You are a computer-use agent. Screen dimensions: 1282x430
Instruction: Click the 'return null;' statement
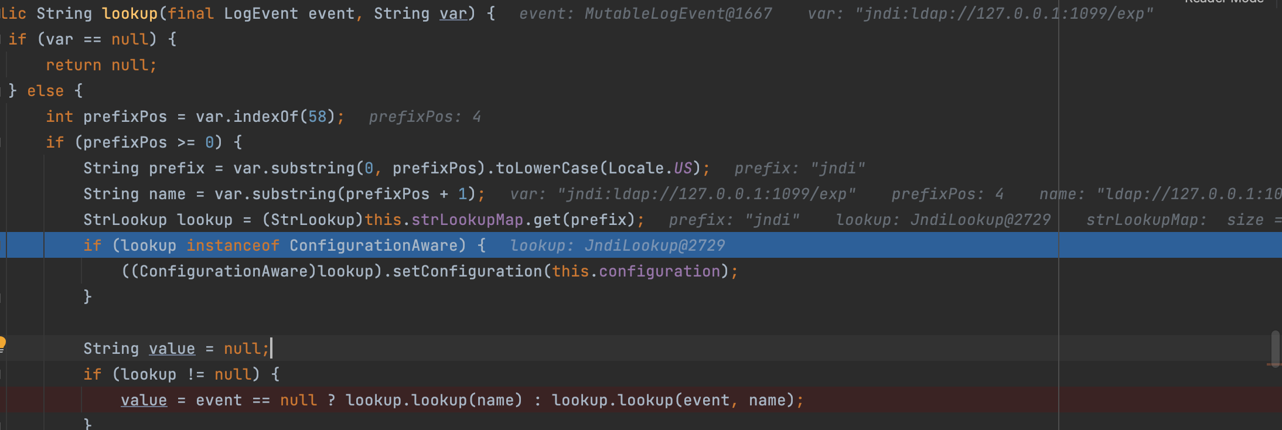(x=101, y=65)
